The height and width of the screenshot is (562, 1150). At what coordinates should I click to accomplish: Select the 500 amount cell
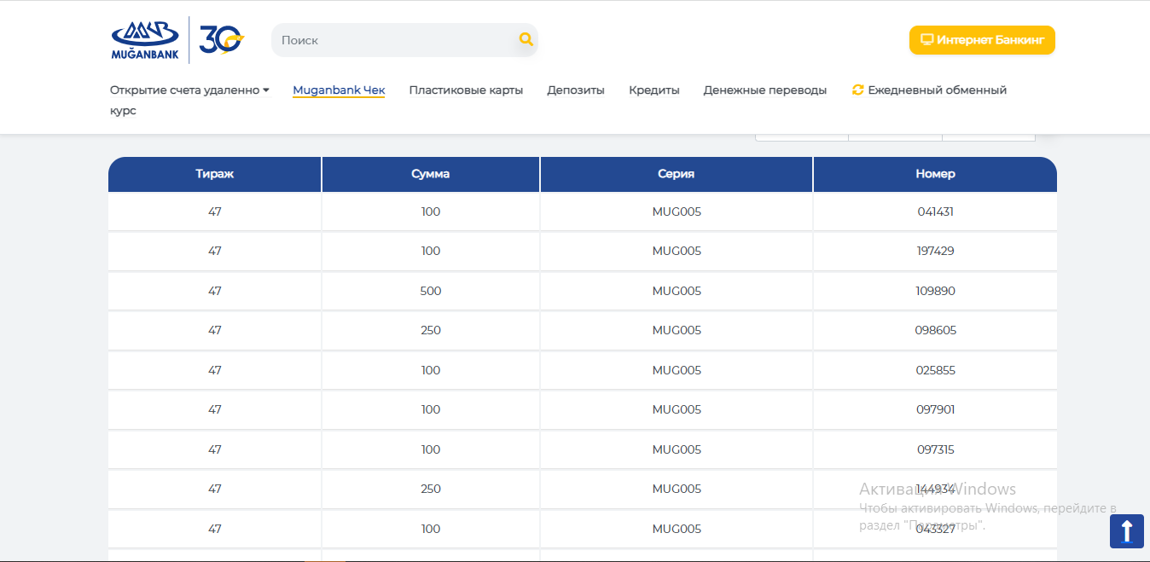point(431,291)
